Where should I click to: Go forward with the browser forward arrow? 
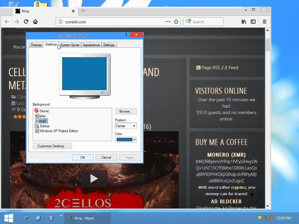tap(17, 22)
